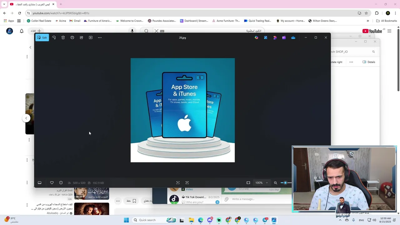Bookmark this page with star icon

click(366, 13)
